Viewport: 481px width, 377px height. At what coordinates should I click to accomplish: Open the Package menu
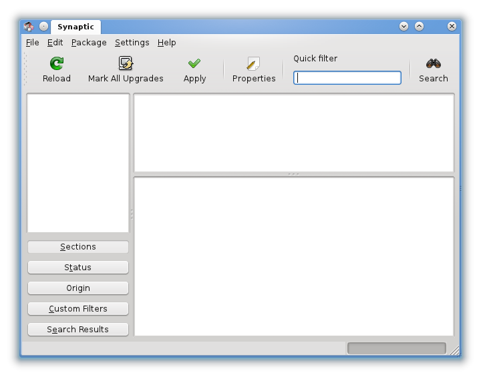pos(89,43)
